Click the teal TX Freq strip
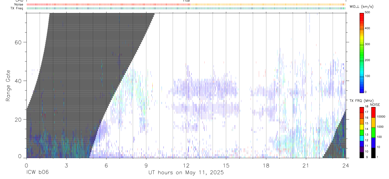 (x=186, y=8)
